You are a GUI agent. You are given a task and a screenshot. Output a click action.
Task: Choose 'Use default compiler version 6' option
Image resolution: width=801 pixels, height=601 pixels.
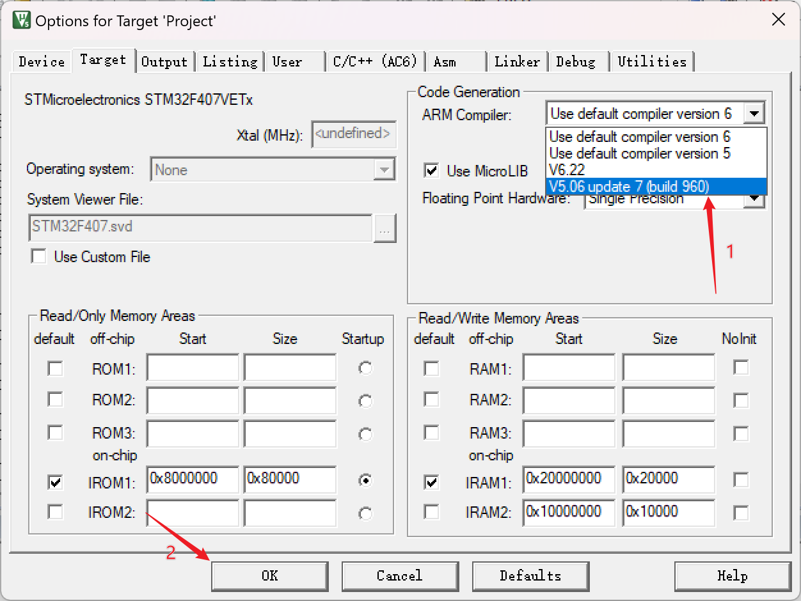656,137
